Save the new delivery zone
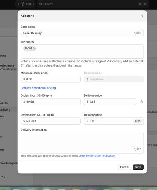 click(138, 167)
